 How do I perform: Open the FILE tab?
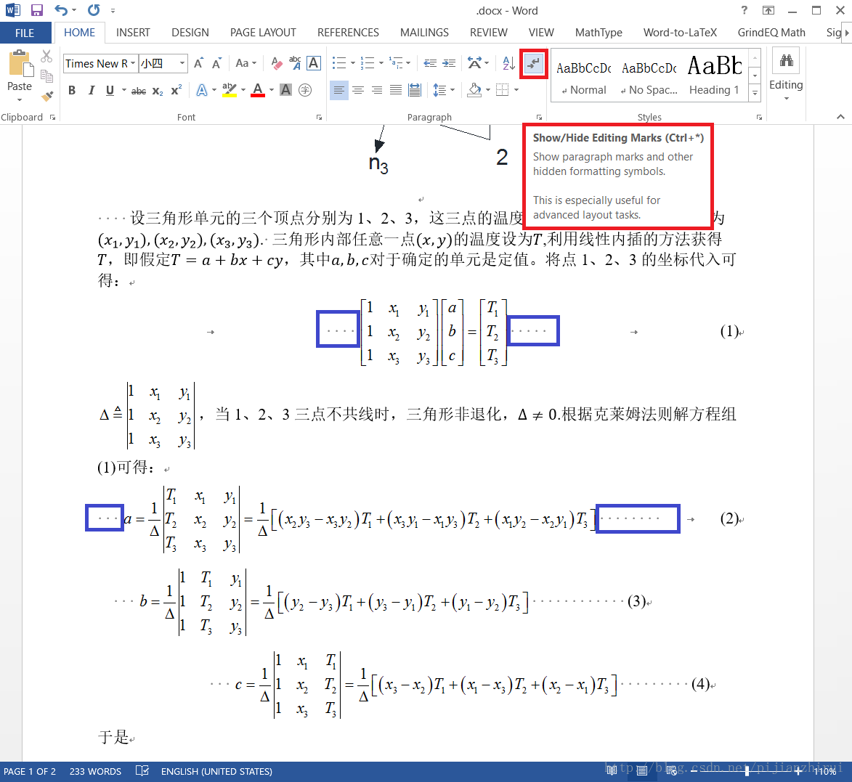(x=25, y=33)
